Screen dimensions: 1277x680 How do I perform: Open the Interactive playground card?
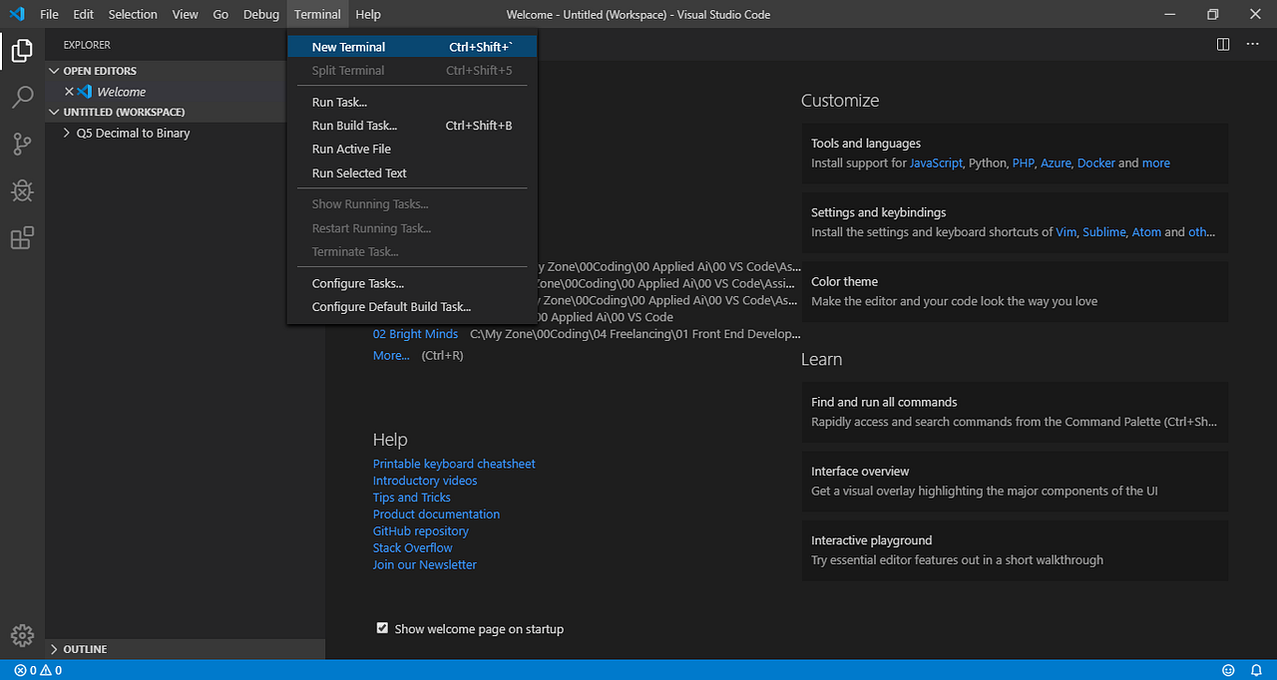point(1015,549)
